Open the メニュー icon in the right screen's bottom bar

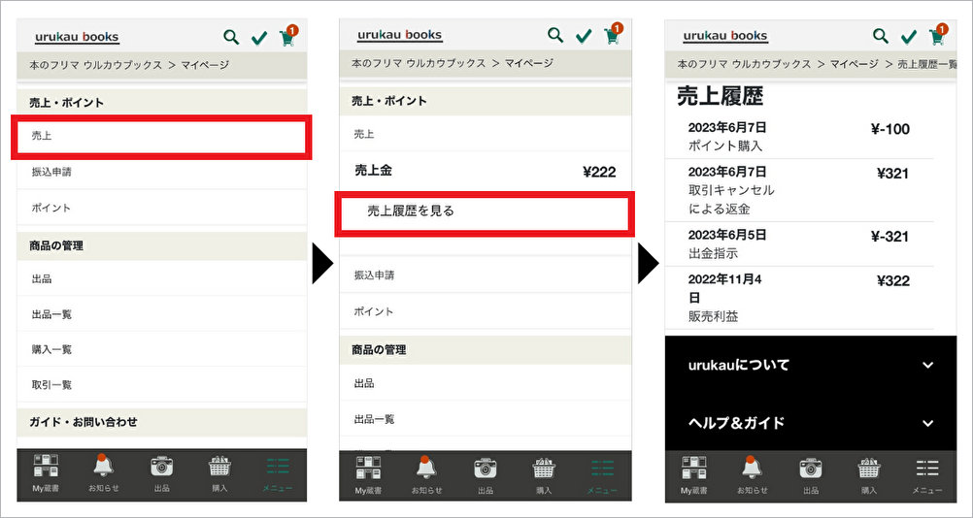pos(927,472)
